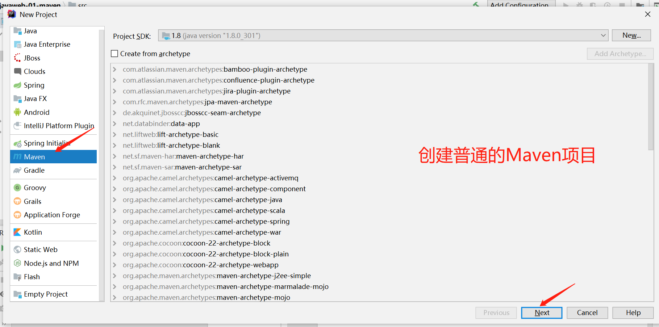
Task: Click the Spring leaf icon
Action: point(17,85)
